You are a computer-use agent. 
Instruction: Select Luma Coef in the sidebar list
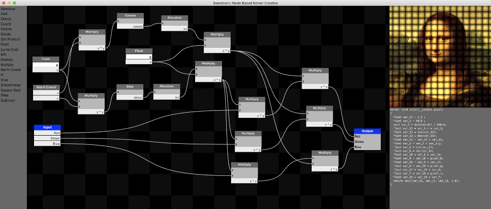10,49
